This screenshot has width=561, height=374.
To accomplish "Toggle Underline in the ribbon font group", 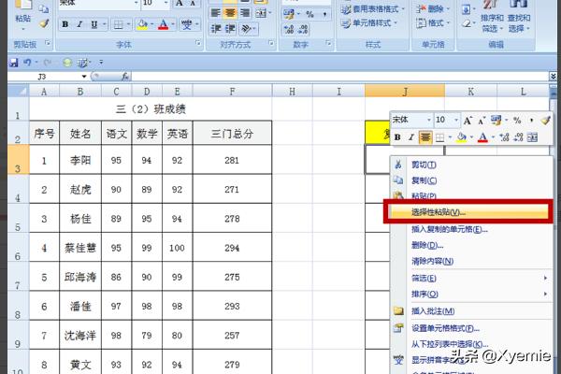I will click(x=93, y=24).
